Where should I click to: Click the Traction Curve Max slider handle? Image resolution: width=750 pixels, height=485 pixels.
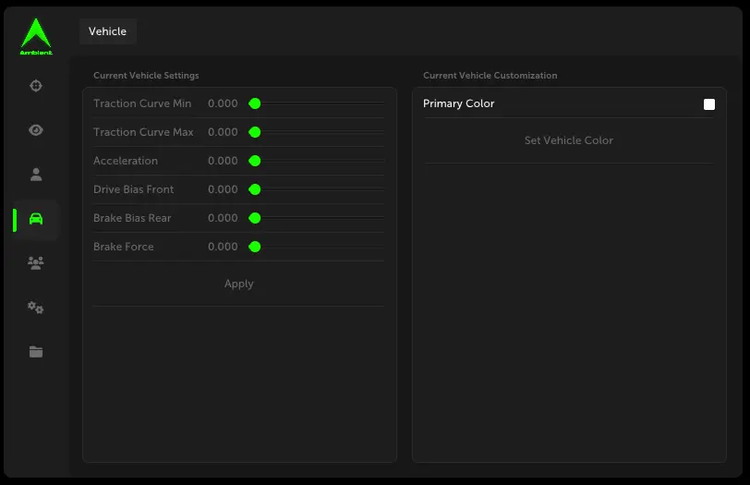[255, 132]
